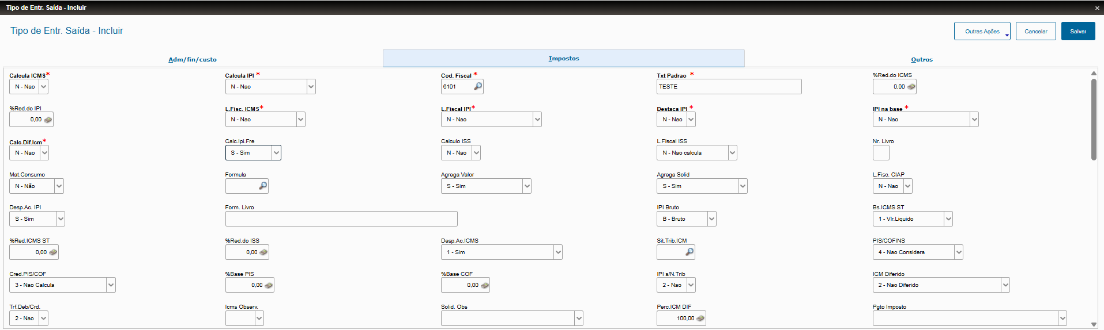Click calculator icon in %Base COF field
The height and width of the screenshot is (330, 1104).
485,285
